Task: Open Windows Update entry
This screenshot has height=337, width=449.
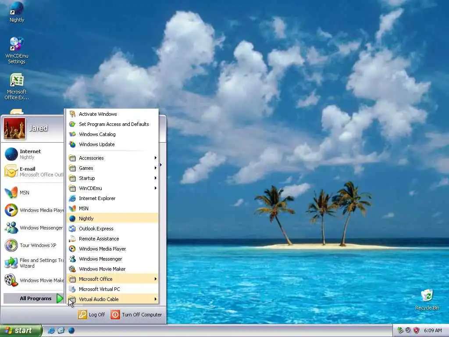Action: coord(112,144)
